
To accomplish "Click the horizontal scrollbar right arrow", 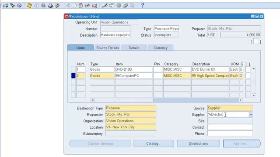I will pos(241,100).
